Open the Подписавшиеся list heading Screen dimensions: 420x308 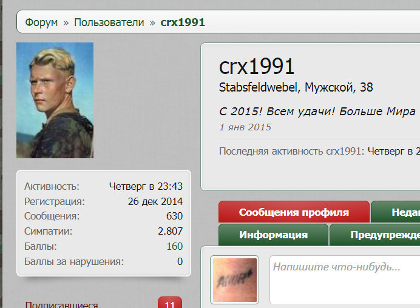click(61, 305)
